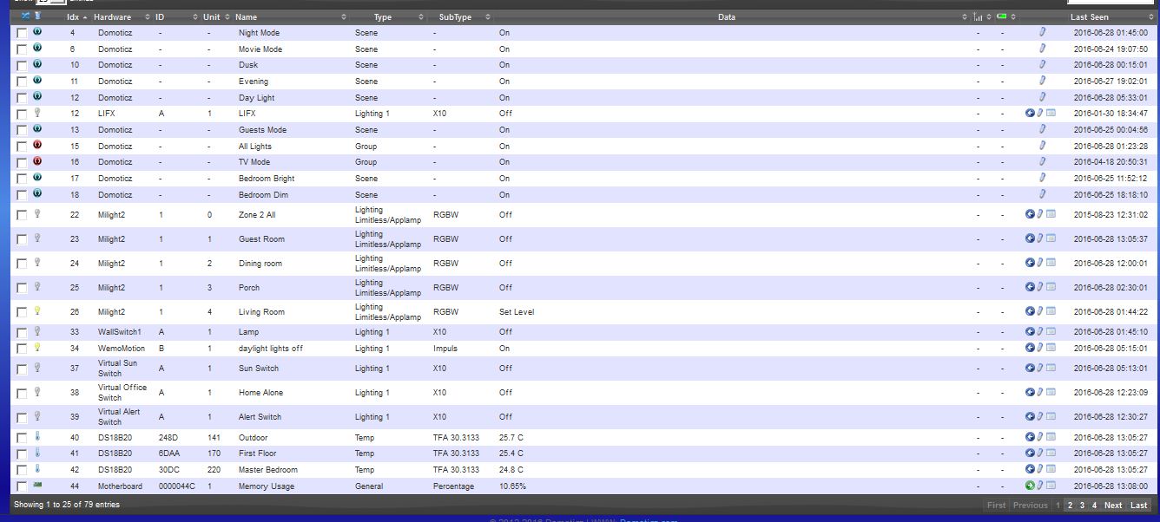Click thermometer icon in Outdoor row
The height and width of the screenshot is (522, 1160).
(x=37, y=436)
